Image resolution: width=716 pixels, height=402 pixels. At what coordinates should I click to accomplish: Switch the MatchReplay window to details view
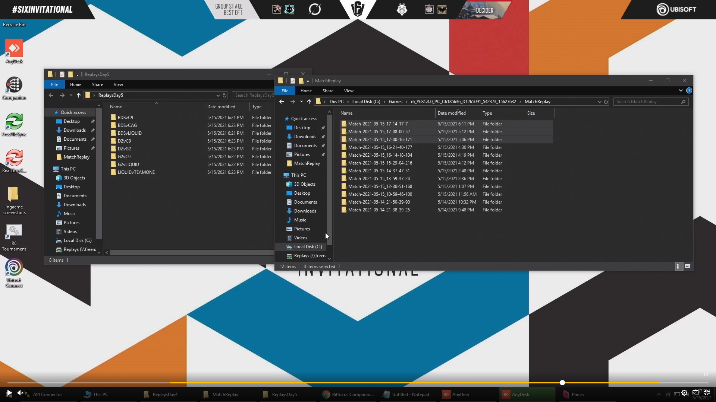pyautogui.click(x=679, y=266)
